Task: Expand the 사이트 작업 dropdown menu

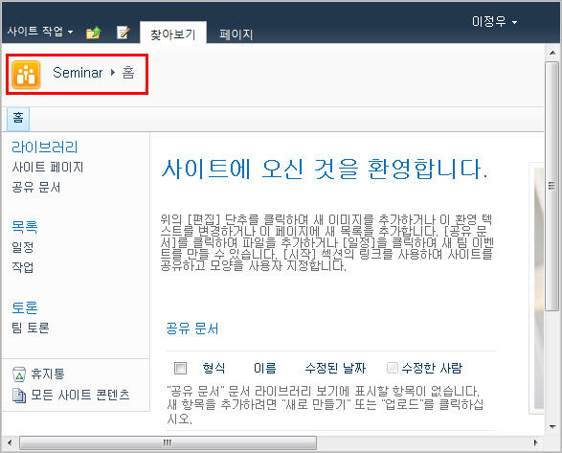Action: click(40, 32)
